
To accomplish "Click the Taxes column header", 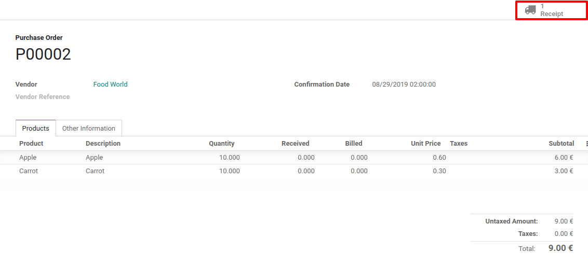I will (459, 144).
